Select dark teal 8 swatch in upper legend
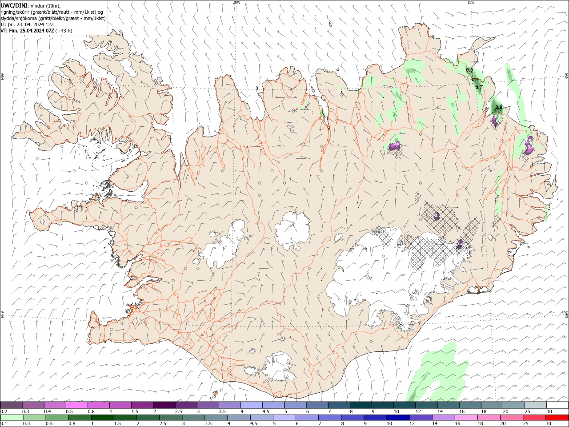This screenshot has width=569, height=427. pos(361,405)
